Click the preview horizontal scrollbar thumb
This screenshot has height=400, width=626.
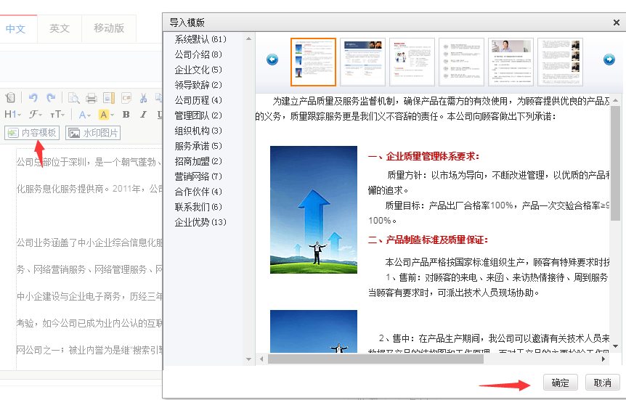pos(375,359)
